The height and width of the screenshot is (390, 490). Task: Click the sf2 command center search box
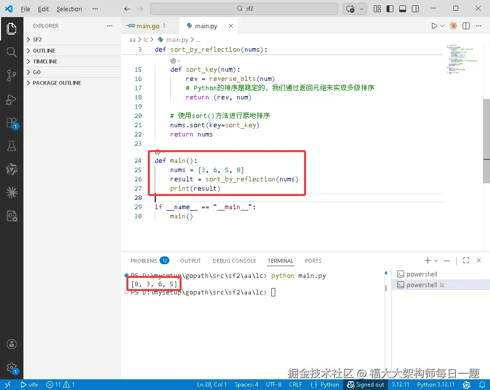tap(244, 9)
